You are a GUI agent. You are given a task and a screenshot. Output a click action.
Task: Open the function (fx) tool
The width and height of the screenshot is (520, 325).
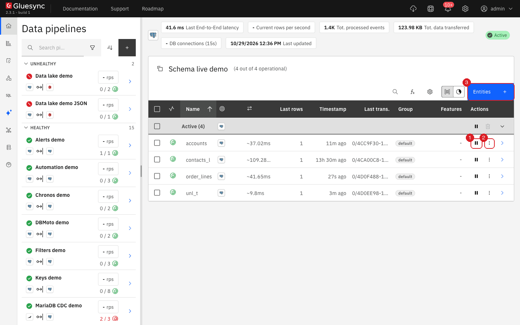(412, 92)
